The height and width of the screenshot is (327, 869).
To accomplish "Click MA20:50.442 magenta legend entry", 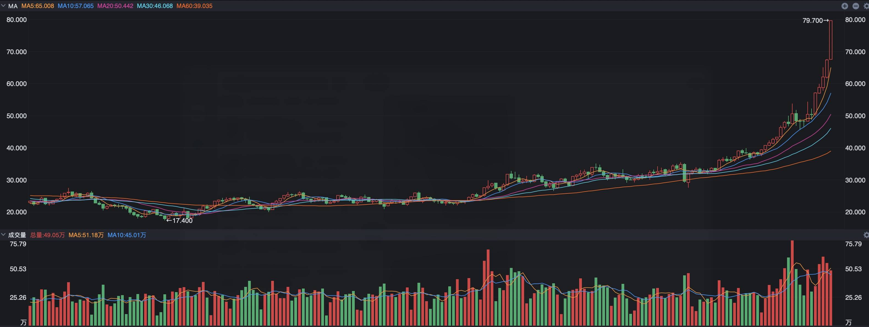I will click(x=115, y=6).
